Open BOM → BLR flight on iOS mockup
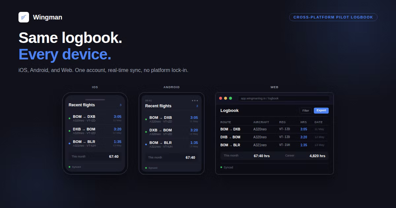 tap(95, 143)
